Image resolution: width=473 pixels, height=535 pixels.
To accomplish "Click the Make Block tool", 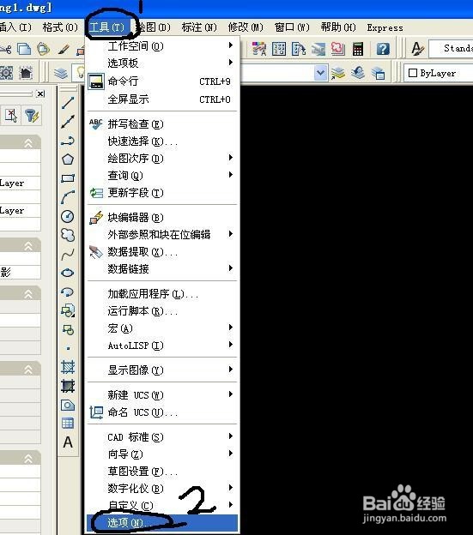I will 68,330.
